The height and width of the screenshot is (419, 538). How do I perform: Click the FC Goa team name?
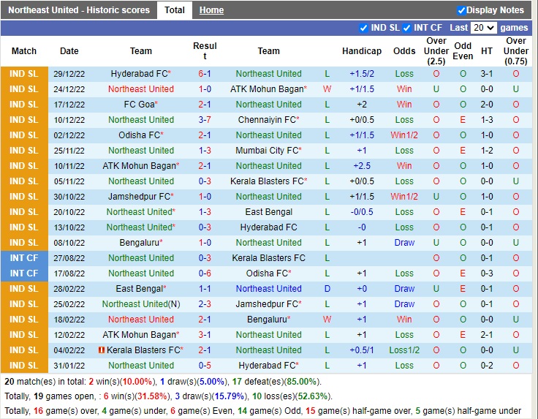pyautogui.click(x=140, y=105)
